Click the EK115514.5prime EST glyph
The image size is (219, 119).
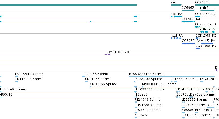[16, 76]
